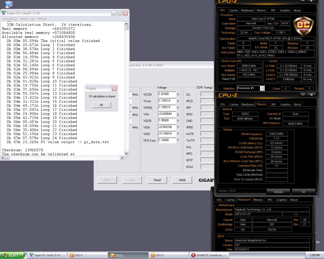Open the Calculate menu in Super PI

pos(10,19)
